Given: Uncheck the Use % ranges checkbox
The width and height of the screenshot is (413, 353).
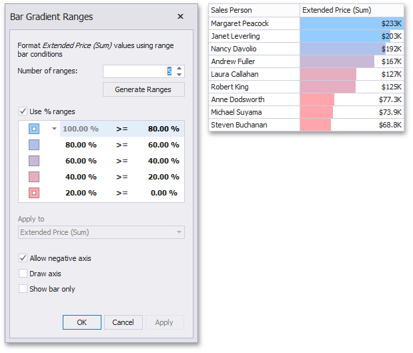Looking at the screenshot, I should (x=23, y=111).
